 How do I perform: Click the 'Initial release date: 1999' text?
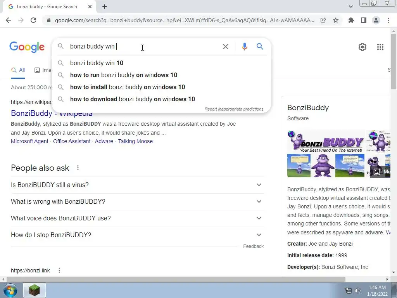[317, 255]
